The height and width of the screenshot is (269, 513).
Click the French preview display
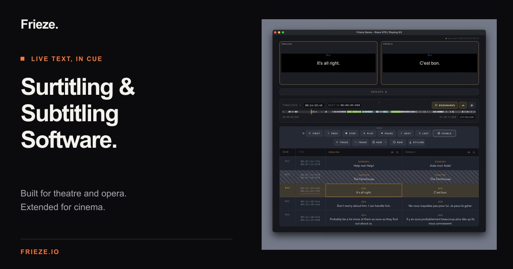[430, 63]
